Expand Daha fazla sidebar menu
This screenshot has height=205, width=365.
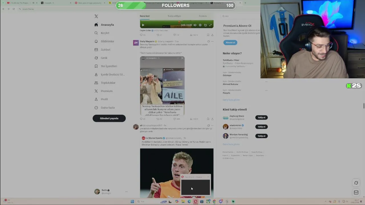click(x=105, y=108)
